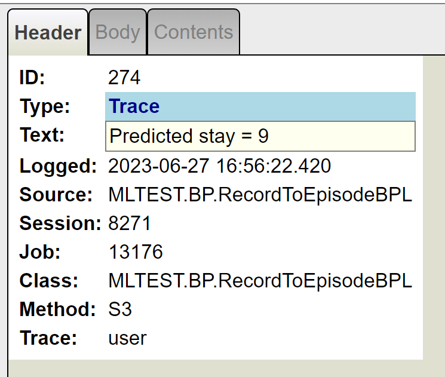The width and height of the screenshot is (445, 377).
Task: Click the Class row's MLTEST.BP.RecordToEpisodeBPL value
Action: pyautogui.click(x=260, y=281)
